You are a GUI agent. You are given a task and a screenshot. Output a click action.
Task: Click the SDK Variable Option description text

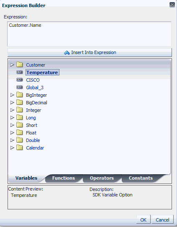113,195
